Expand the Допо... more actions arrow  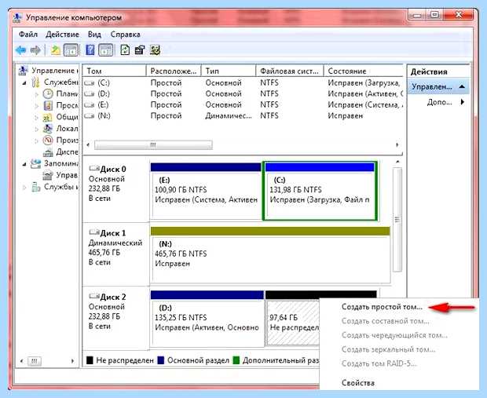click(463, 102)
